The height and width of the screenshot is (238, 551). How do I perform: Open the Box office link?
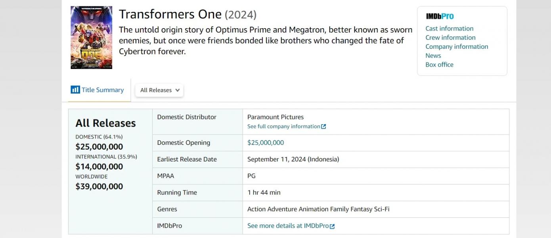(x=439, y=65)
